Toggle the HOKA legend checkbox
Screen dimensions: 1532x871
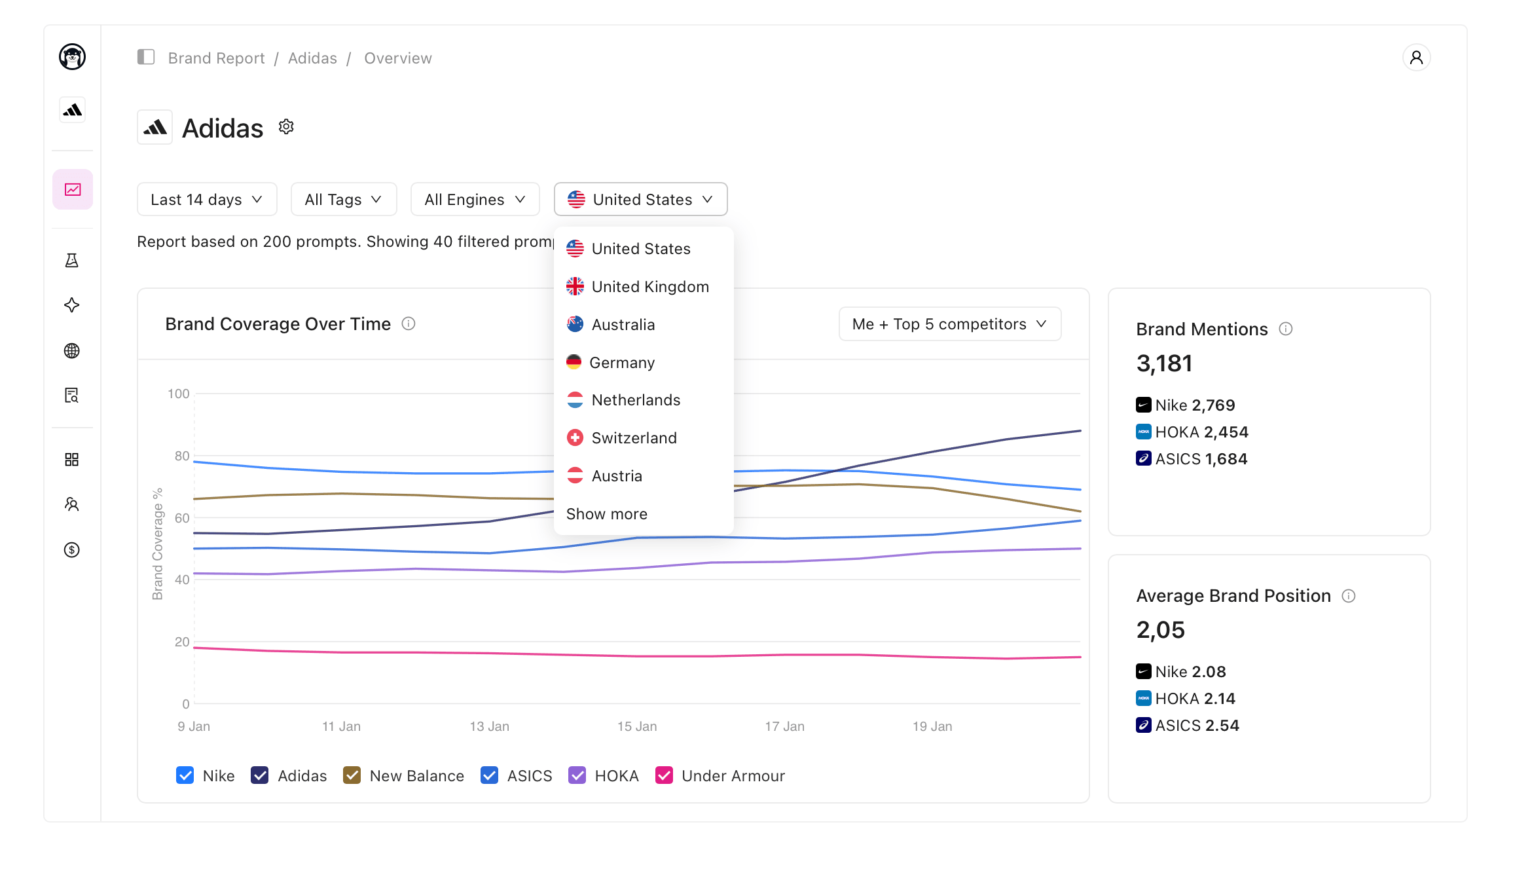pos(577,775)
